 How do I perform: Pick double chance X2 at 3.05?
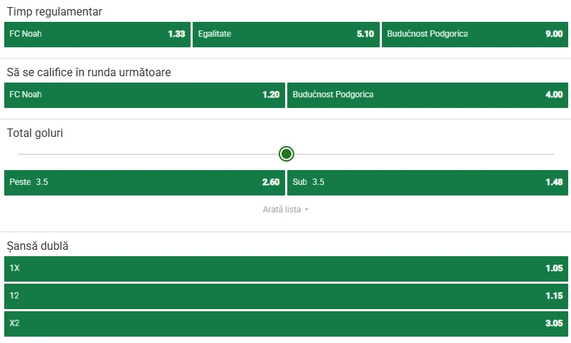pyautogui.click(x=287, y=324)
